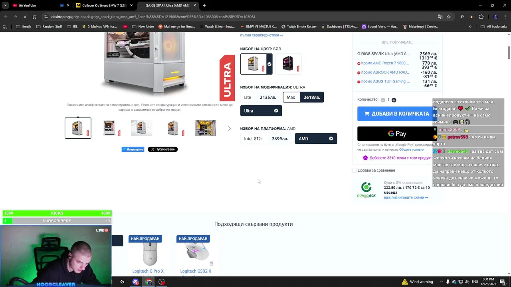Open the Random Stuff bookmark folder
Viewport: 511px width, 287px height.
pyautogui.click(x=49, y=27)
